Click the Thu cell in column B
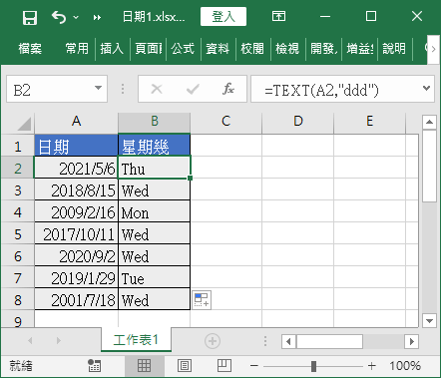The width and height of the screenshot is (441, 378). [x=155, y=168]
